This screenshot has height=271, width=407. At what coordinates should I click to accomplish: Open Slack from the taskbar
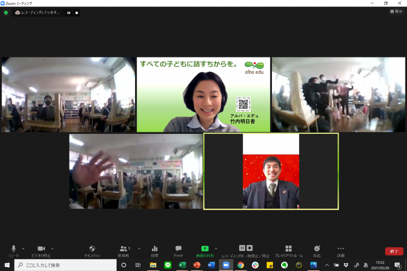coord(255,265)
